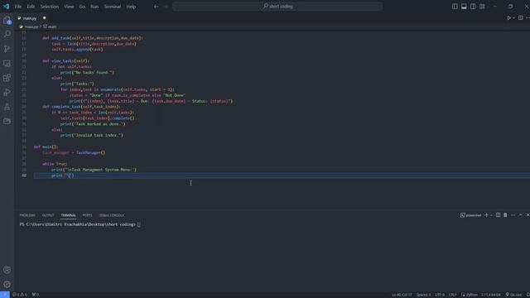Open editor More Actions ellipsis
The height and width of the screenshot is (298, 530).
tap(528, 18)
